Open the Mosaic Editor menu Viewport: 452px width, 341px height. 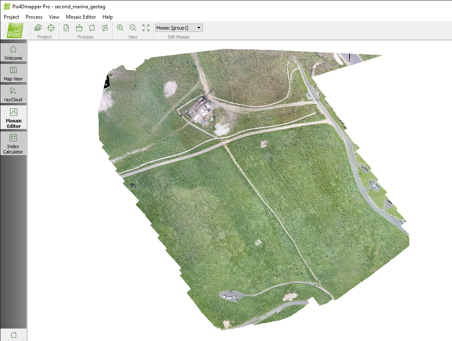pos(81,17)
